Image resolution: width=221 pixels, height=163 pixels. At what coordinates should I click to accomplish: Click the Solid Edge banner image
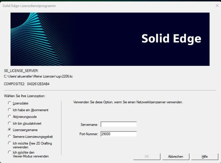pyautogui.click(x=110, y=39)
